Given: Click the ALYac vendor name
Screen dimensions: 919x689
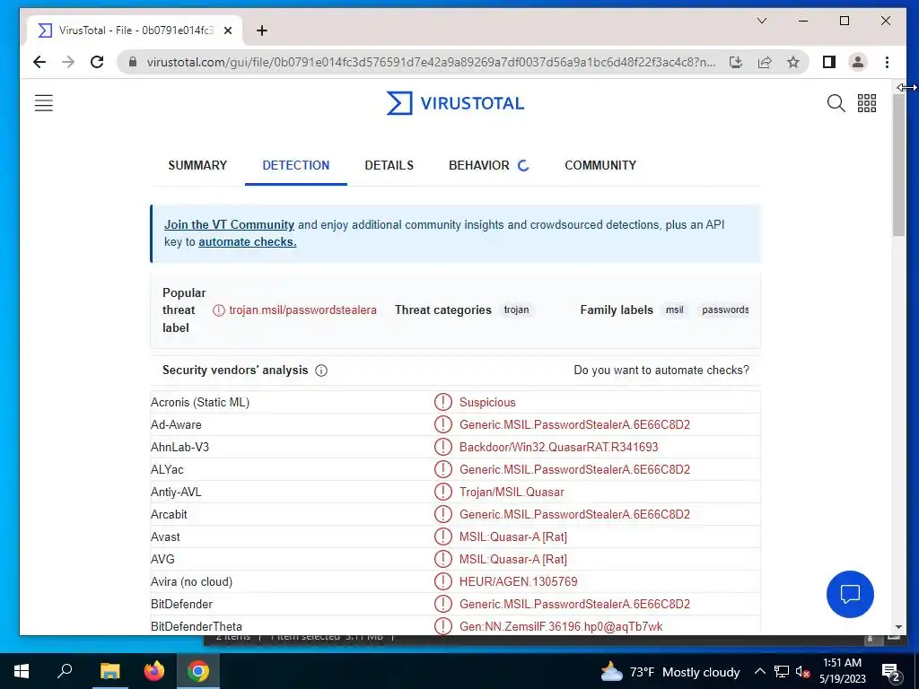Looking at the screenshot, I should pyautogui.click(x=167, y=470).
